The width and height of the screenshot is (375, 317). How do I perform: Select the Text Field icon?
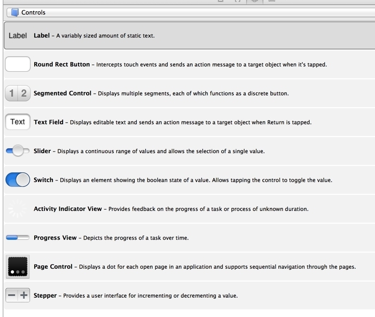[18, 122]
